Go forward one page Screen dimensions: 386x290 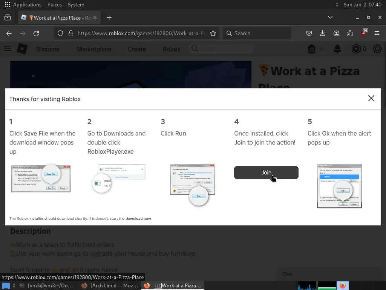point(23,33)
